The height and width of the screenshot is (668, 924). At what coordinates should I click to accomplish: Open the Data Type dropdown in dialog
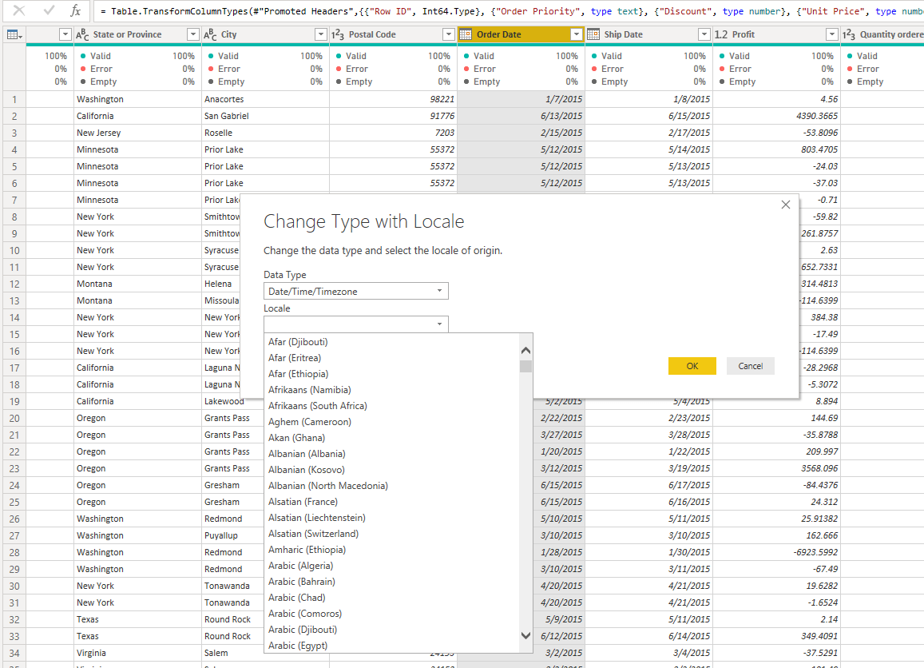(x=356, y=292)
